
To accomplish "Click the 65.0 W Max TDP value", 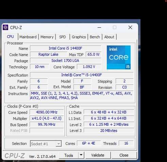I will [x=93, y=54].
